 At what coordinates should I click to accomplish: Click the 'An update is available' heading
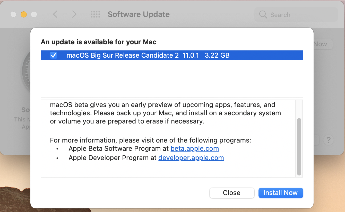coord(99,42)
